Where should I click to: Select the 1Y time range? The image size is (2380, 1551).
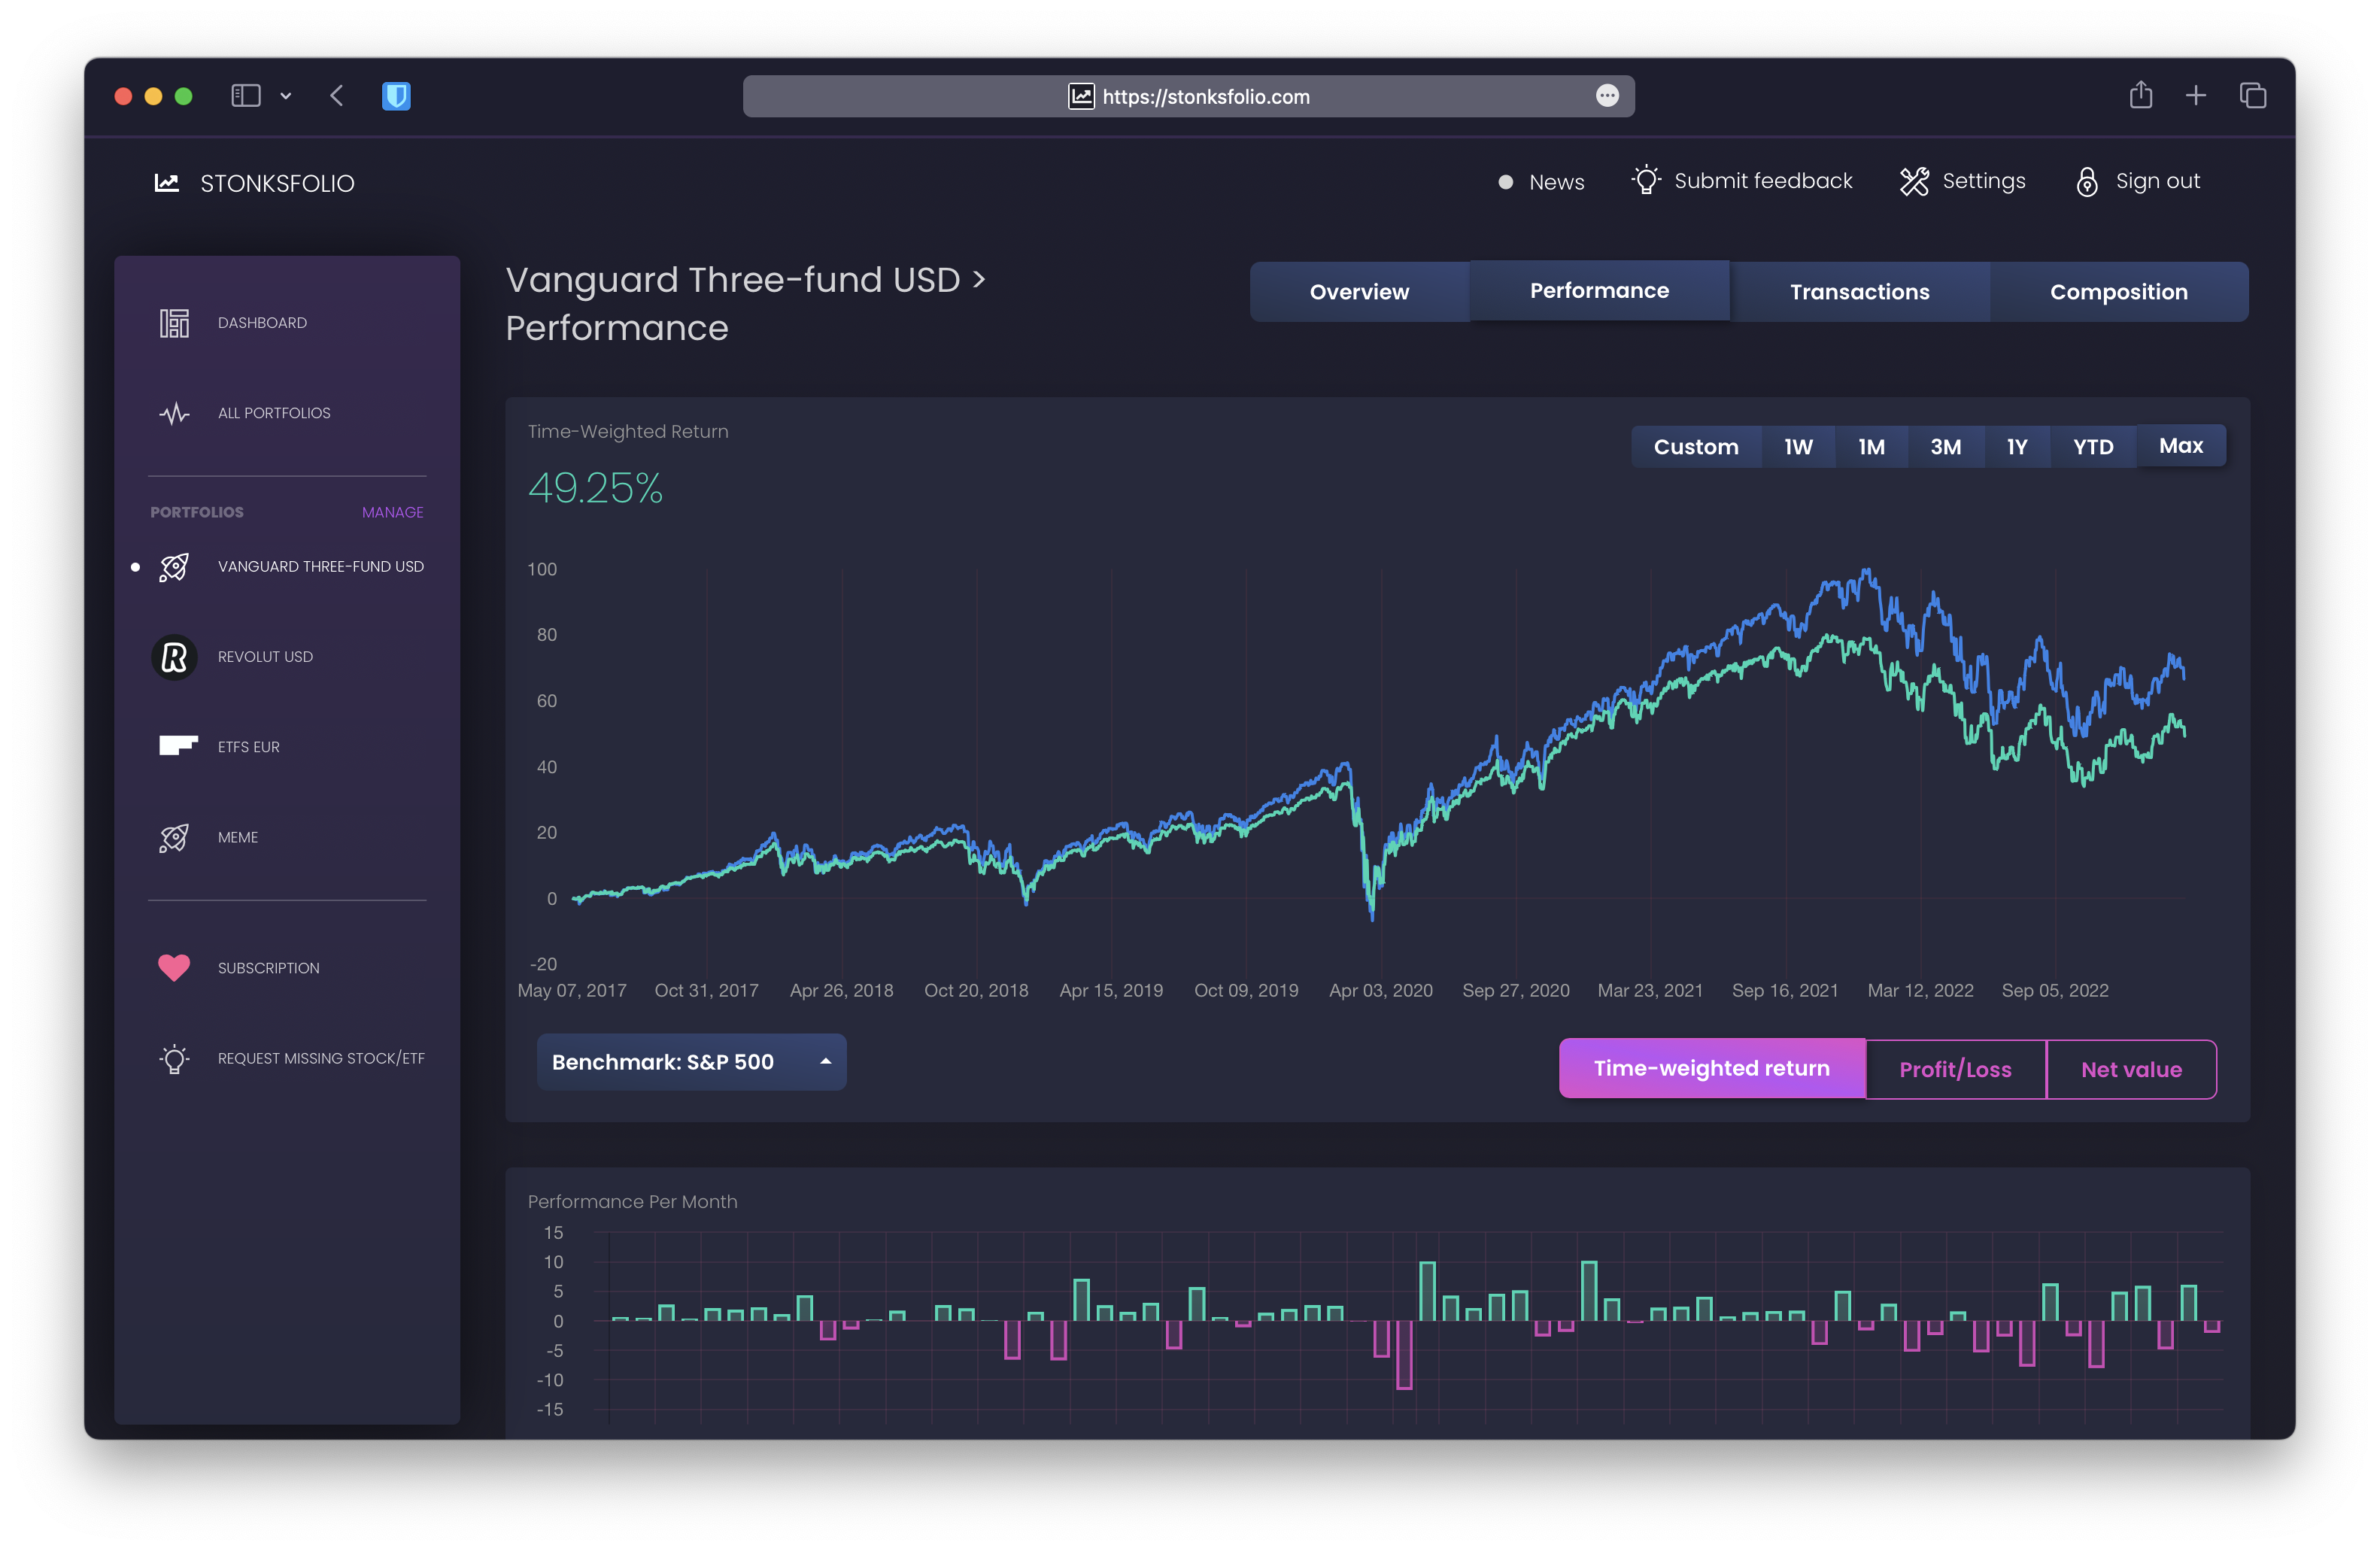(2017, 447)
